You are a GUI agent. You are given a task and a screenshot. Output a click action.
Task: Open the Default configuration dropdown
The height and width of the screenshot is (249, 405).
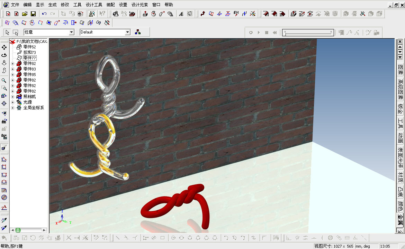coord(128,32)
